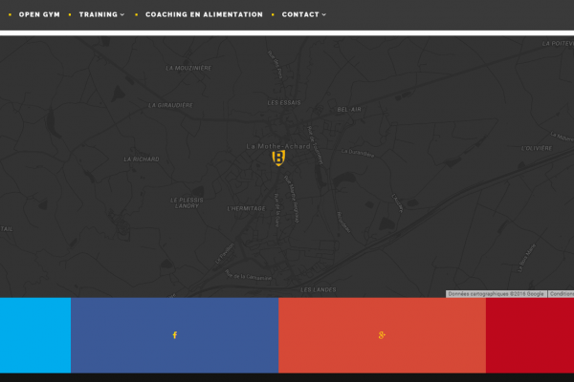Viewport: 574px width, 382px height.
Task: Click the Bel-Air label on map
Action: [x=349, y=110]
